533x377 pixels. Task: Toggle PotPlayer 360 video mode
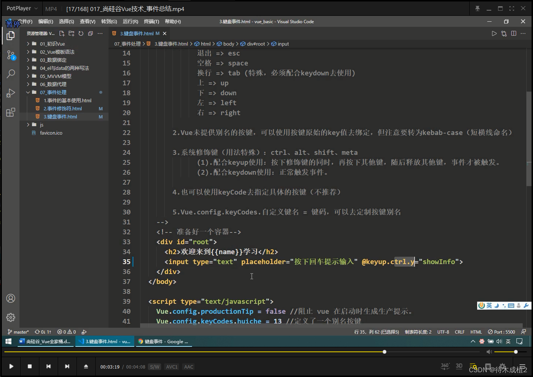(445, 366)
